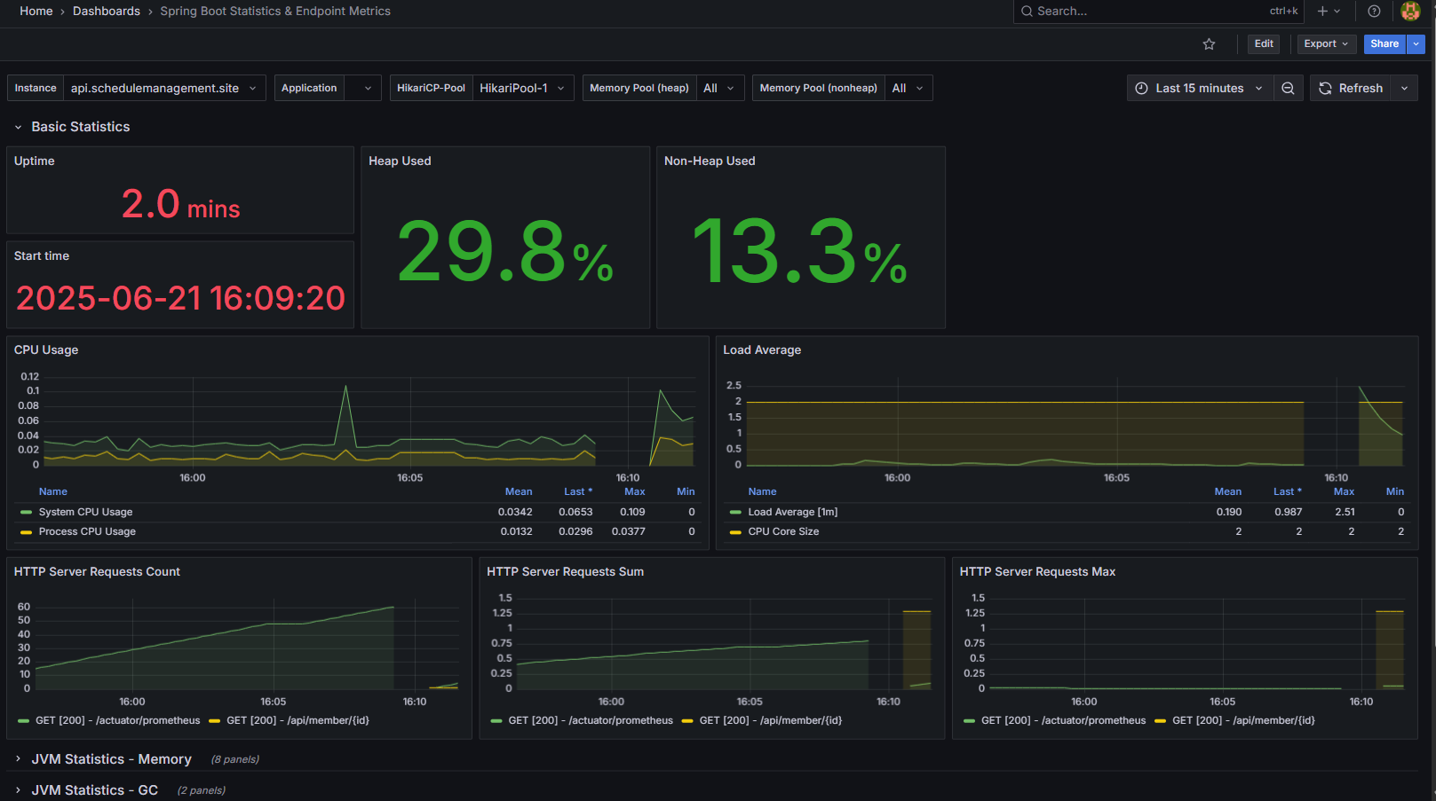Click the Refresh dashboard button

coord(1351,88)
